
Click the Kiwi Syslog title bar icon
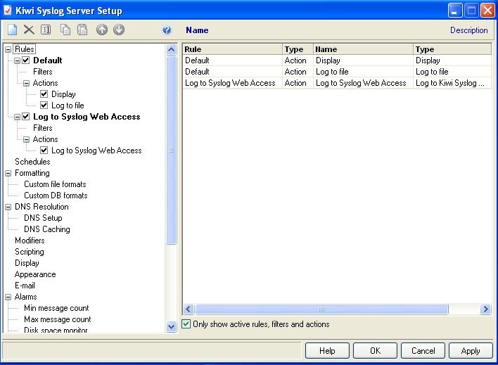coord(8,11)
